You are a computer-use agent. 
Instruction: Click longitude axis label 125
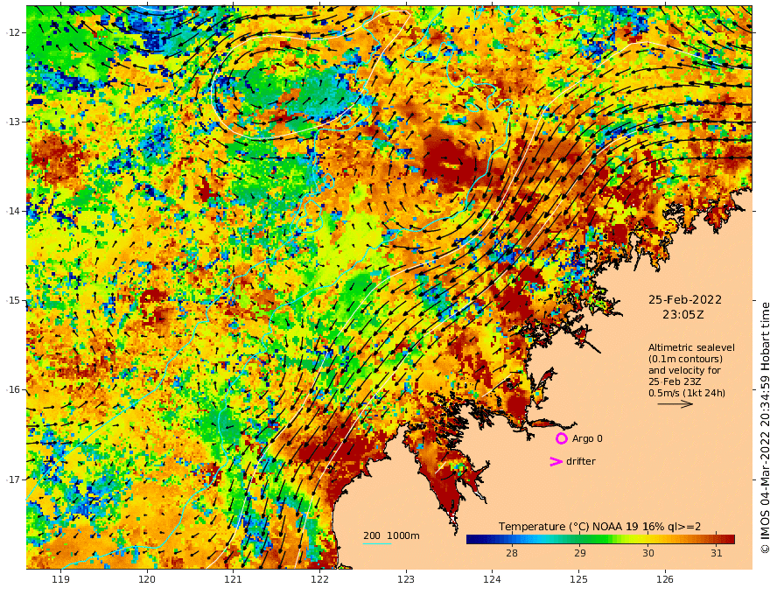tap(578, 580)
